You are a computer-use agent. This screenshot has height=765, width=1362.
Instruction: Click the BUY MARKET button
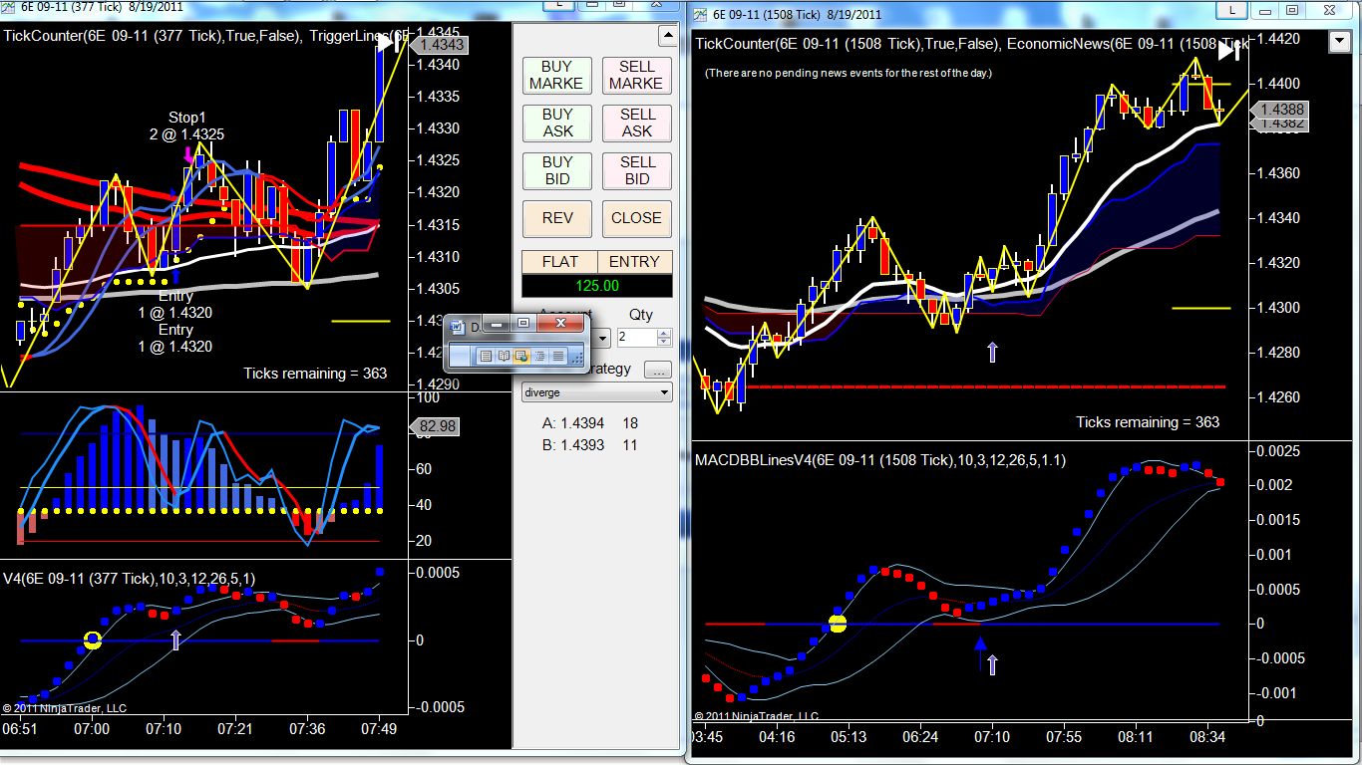pyautogui.click(x=557, y=76)
